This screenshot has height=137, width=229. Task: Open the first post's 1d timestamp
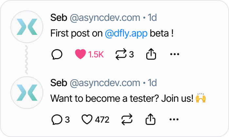[152, 18]
